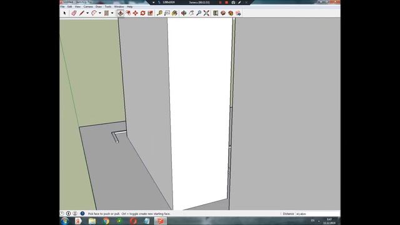Click the EN language indicator in tray
Viewport: 400px width, 225px height.
(312, 221)
